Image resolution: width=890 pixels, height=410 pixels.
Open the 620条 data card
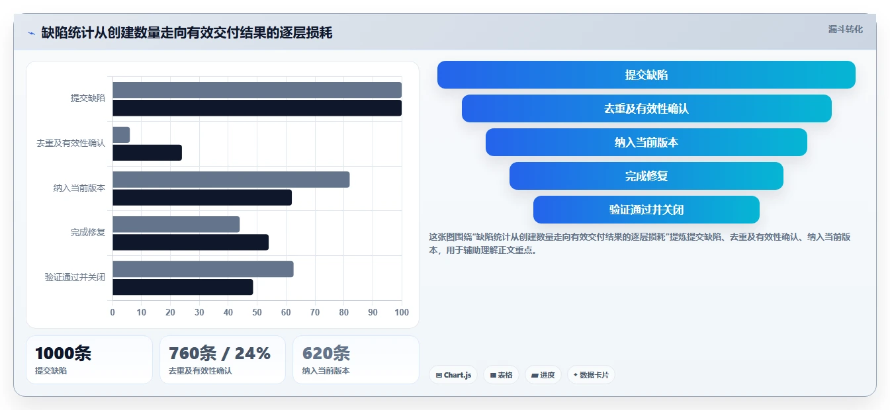[x=356, y=360]
